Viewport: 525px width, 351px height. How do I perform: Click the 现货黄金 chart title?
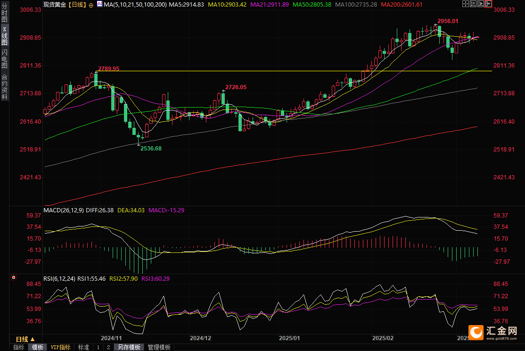pyautogui.click(x=55, y=5)
